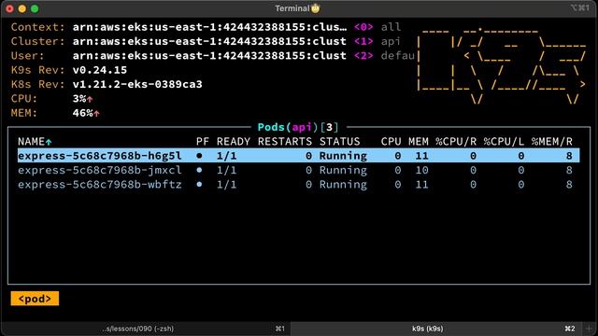Click the STATUS column header

(x=340, y=142)
